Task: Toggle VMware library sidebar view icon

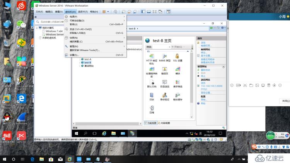Action: (x=143, y=12)
